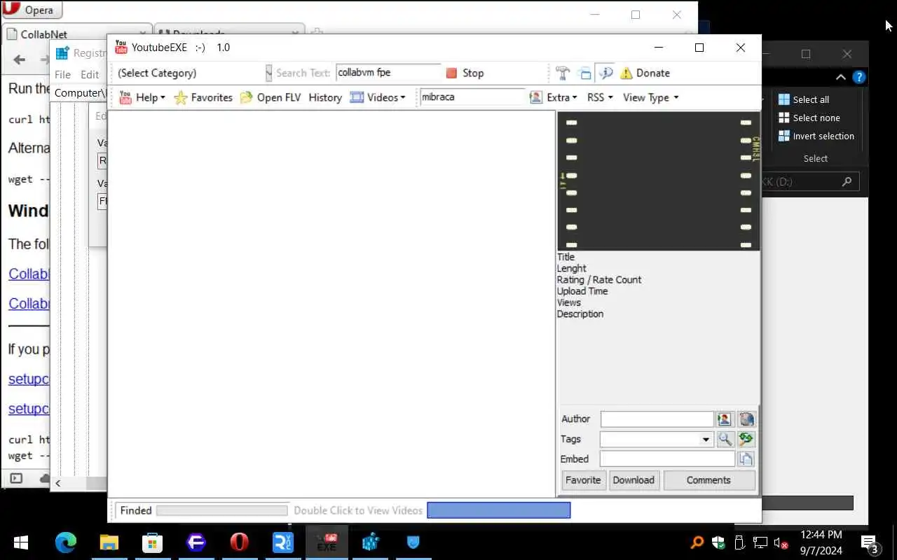Screen dimensions: 897x560
Task: Toggle the speech-bubble info icon in toolbar
Action: click(605, 73)
